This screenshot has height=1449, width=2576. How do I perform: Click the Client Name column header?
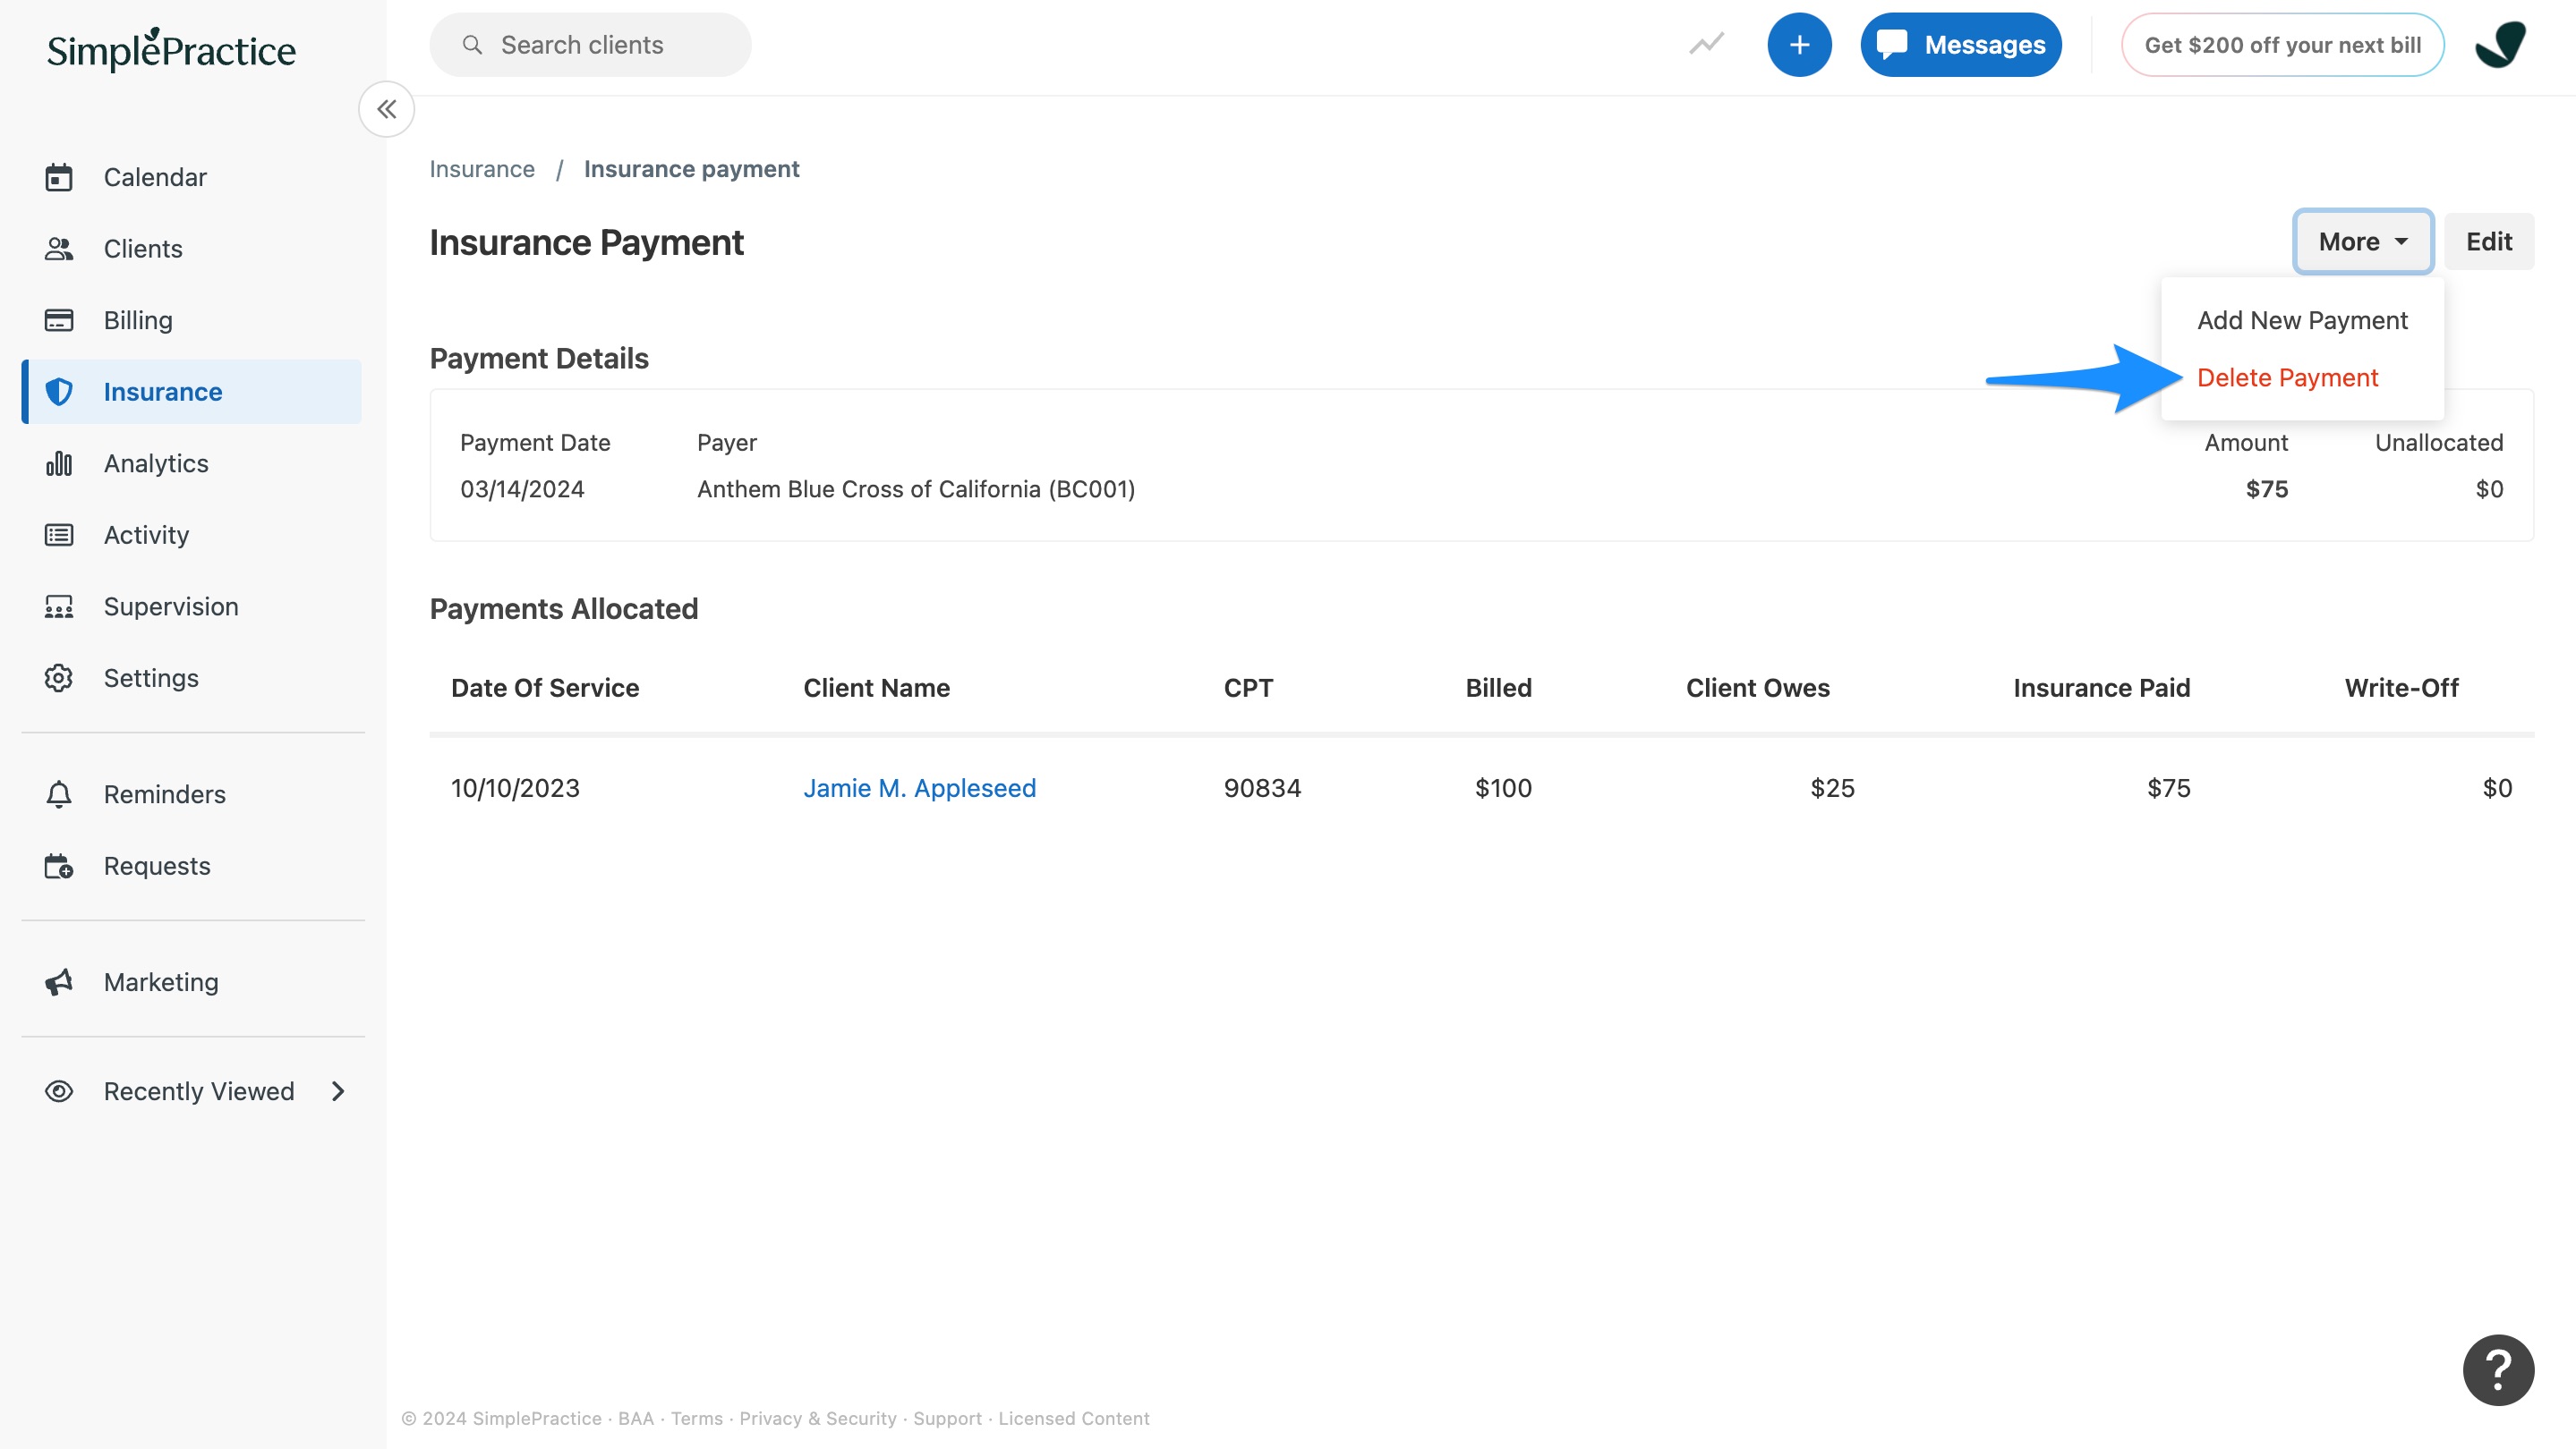pyautogui.click(x=876, y=689)
